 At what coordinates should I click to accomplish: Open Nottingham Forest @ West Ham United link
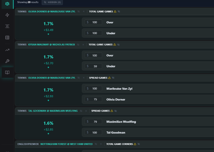pos(66,144)
